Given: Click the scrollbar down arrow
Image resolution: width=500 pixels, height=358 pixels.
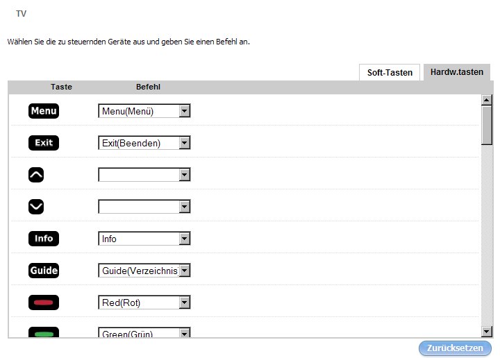Looking at the screenshot, I should pyautogui.click(x=487, y=332).
